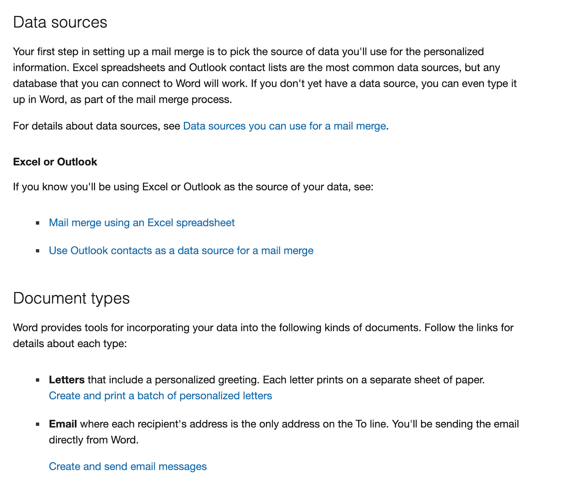This screenshot has height=481, width=561.
Task: Click the text 'directly from Word.'
Action: (x=94, y=440)
